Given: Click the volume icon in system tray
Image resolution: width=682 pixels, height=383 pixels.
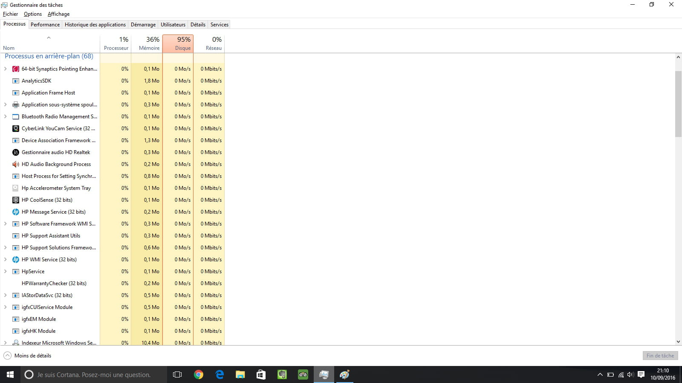Looking at the screenshot, I should 630,374.
